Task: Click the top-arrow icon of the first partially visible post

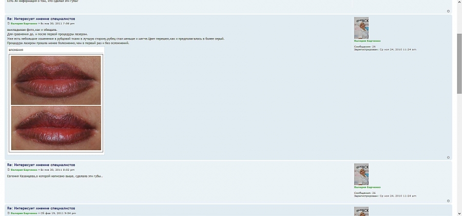Action: coord(449,11)
